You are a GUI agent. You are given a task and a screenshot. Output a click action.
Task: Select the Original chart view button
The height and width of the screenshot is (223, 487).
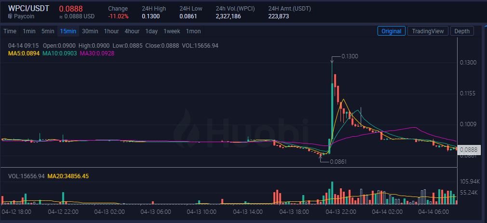392,31
